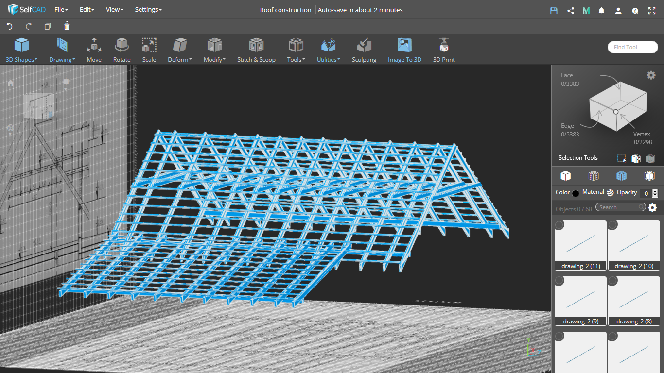The image size is (664, 373).
Task: Select the drawing_2 (8) object circle
Action: [x=613, y=281]
